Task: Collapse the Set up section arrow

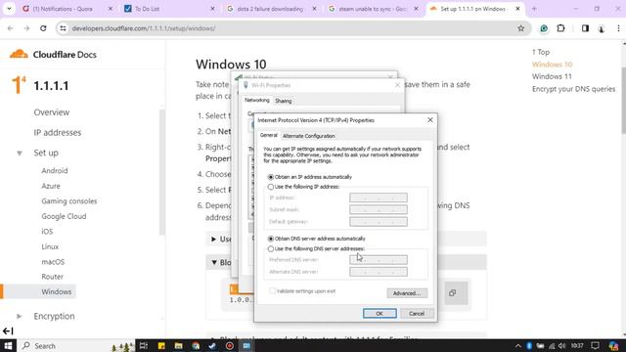Action: coord(20,154)
